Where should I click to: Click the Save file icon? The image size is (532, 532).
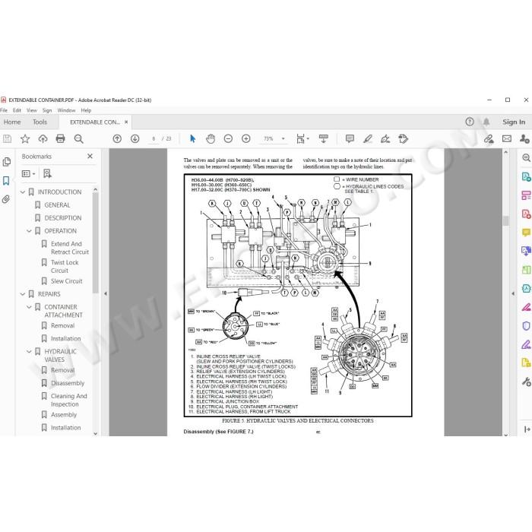pyautogui.click(x=7, y=139)
